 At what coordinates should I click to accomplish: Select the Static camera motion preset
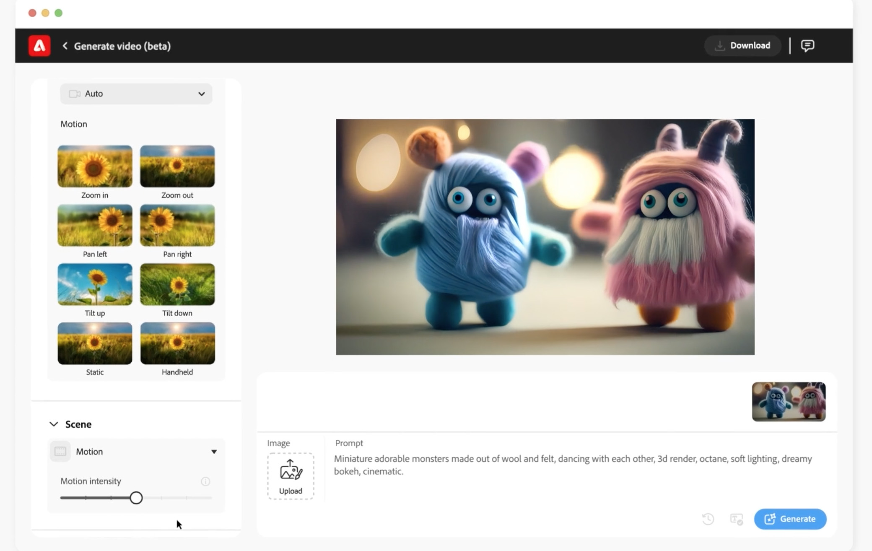(94, 343)
